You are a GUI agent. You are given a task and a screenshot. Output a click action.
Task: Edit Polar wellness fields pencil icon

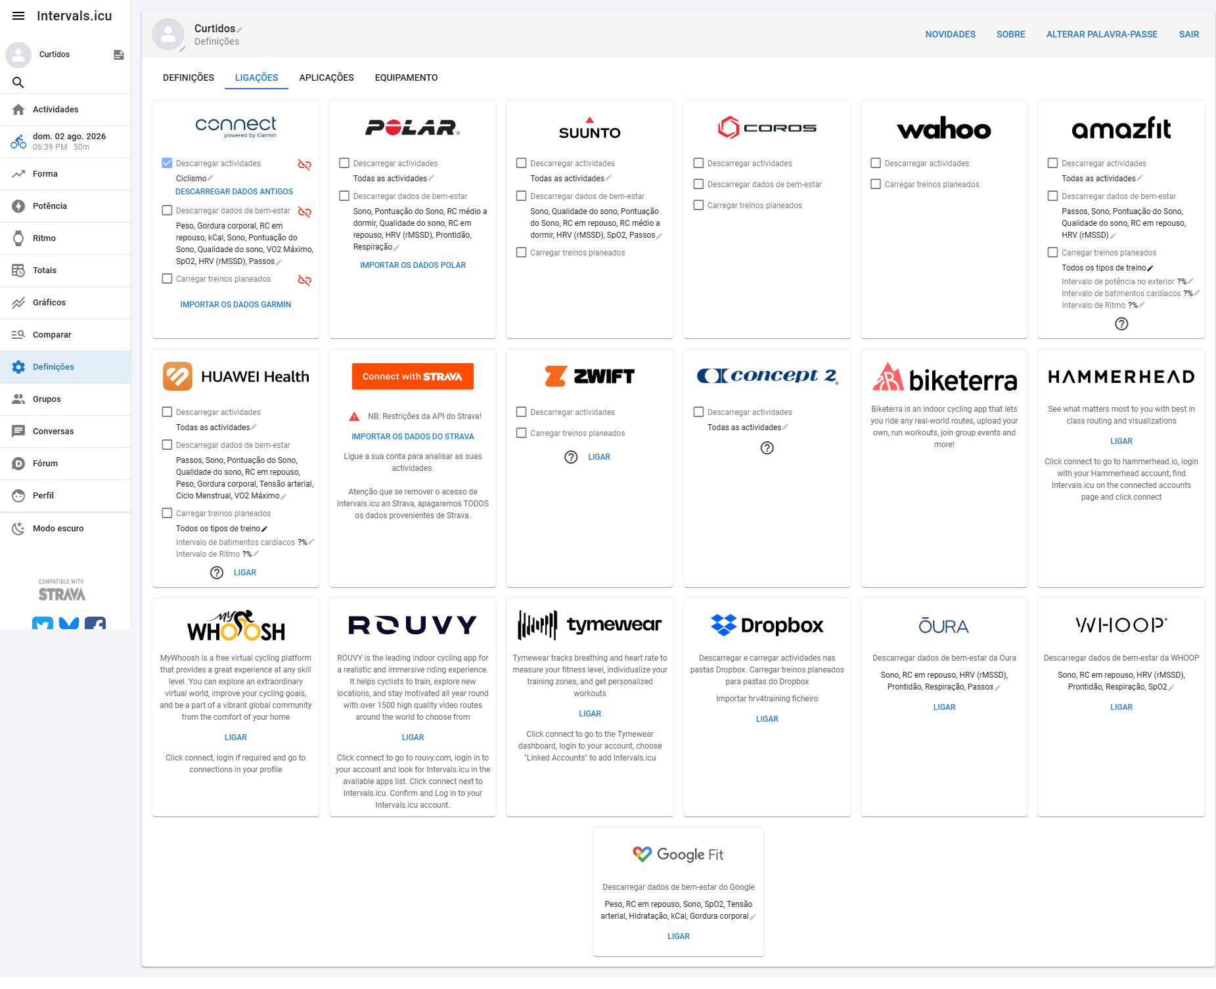(396, 248)
